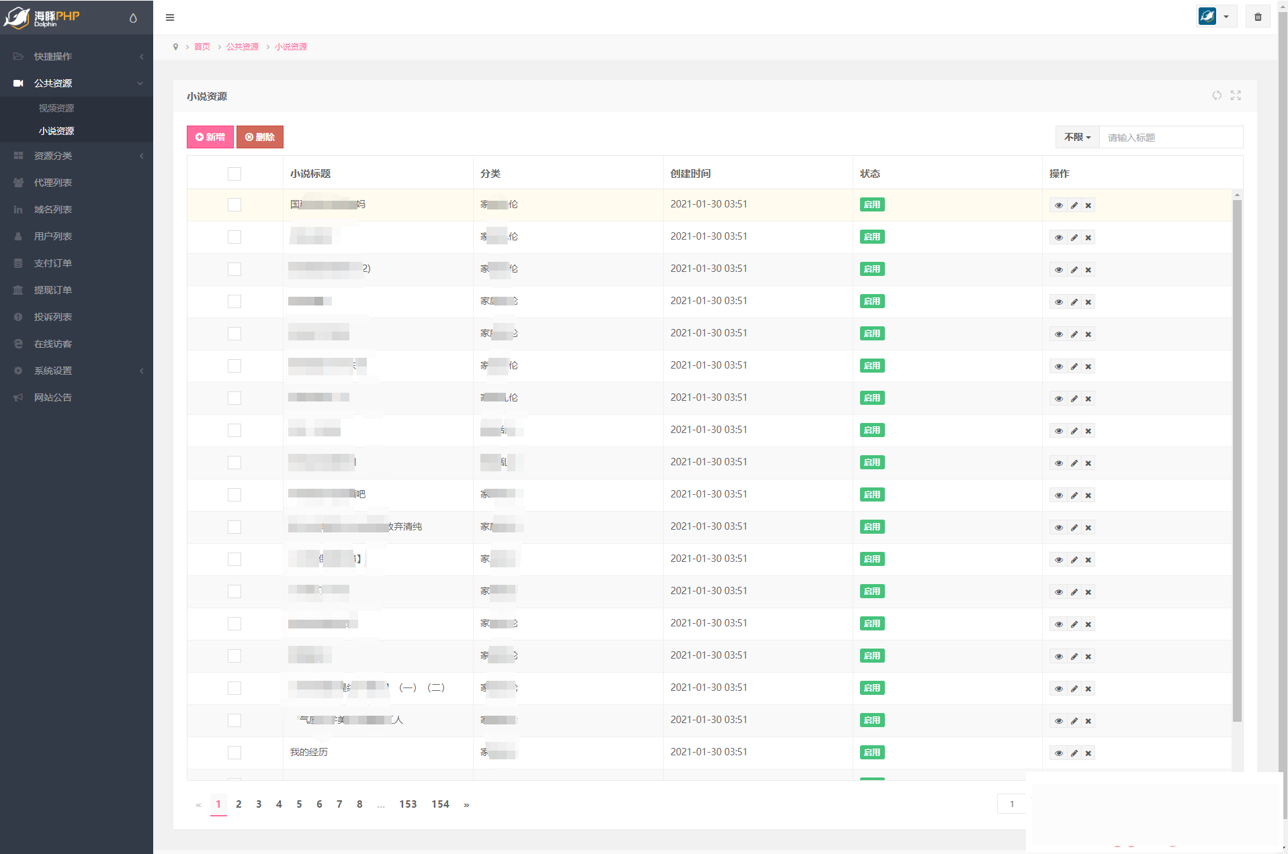Tick the select-all checkbox in table header
Image resolution: width=1288 pixels, height=854 pixels.
pyautogui.click(x=234, y=174)
